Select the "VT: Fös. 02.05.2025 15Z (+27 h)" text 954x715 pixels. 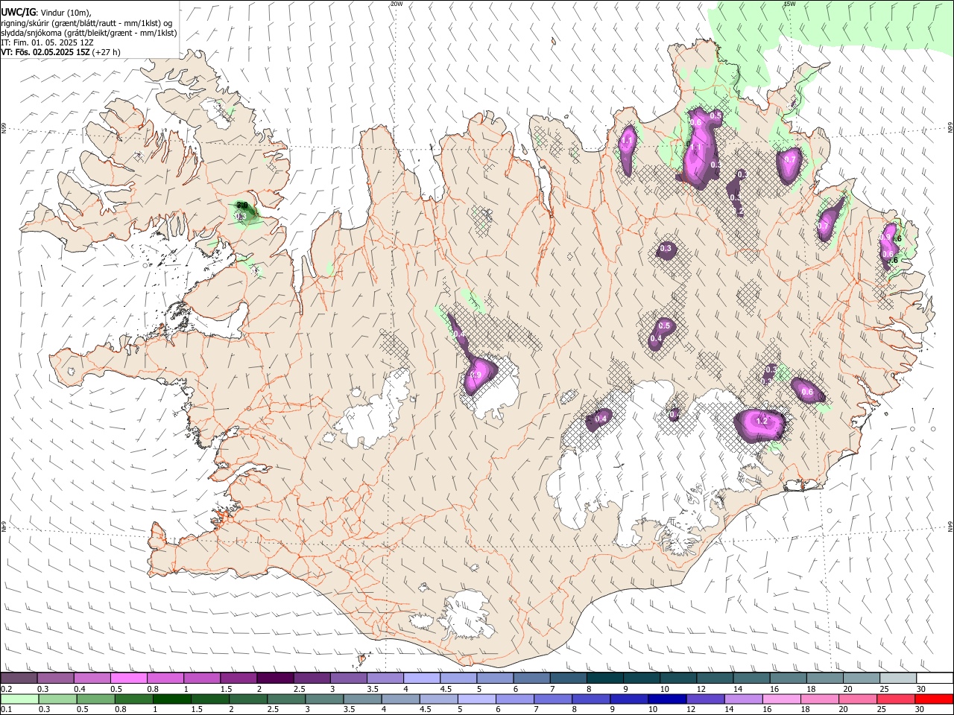click(x=60, y=52)
